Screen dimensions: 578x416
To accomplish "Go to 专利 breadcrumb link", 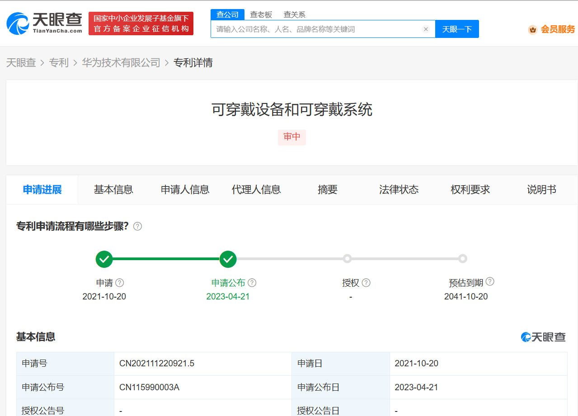I will click(59, 62).
